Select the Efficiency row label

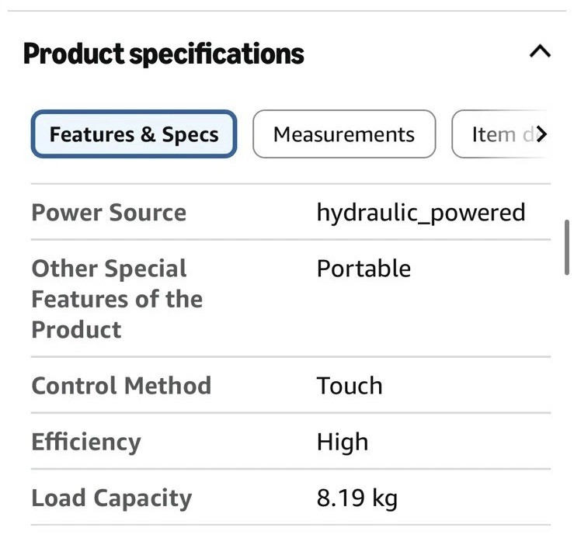click(86, 442)
